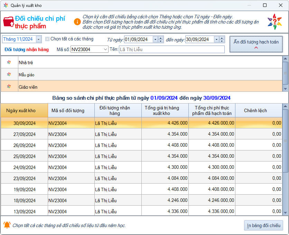Open the đến ngày calendar dropdown

click(216, 39)
